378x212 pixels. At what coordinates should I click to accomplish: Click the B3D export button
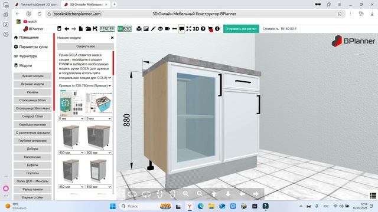(x=125, y=29)
